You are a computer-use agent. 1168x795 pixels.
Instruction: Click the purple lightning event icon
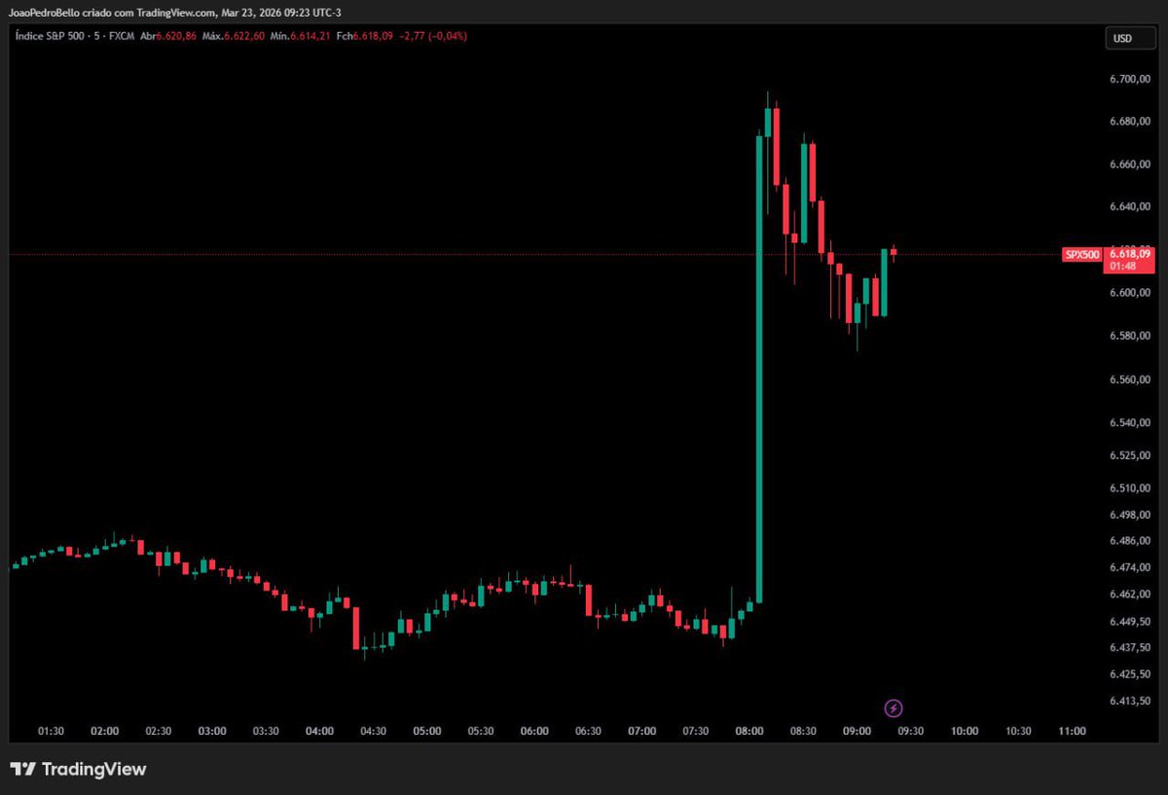click(893, 707)
